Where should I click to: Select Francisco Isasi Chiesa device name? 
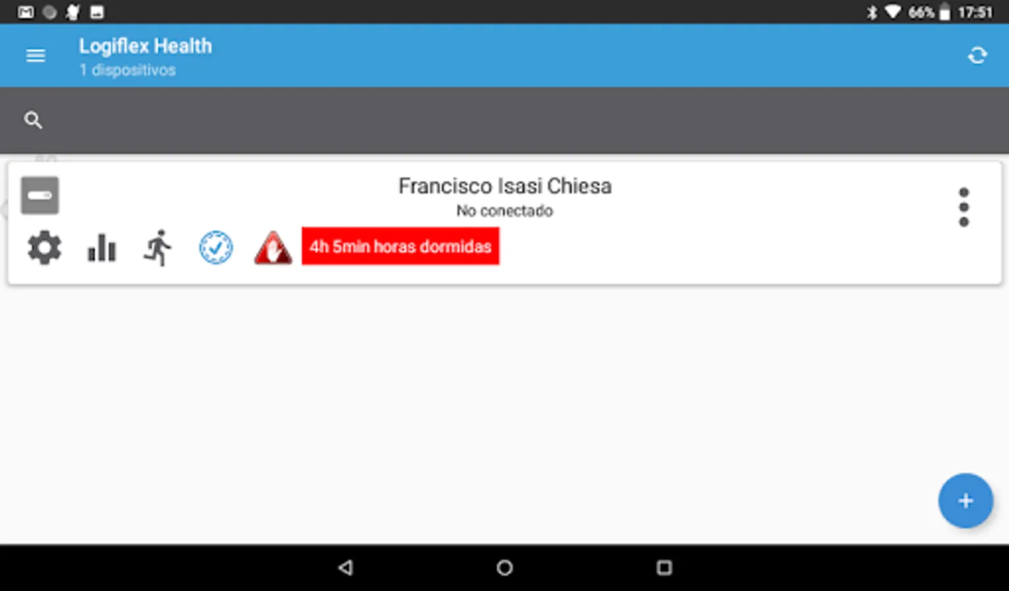click(504, 186)
